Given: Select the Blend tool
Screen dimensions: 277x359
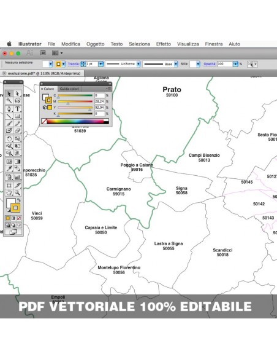Looking at the screenshot, I should [17, 168].
